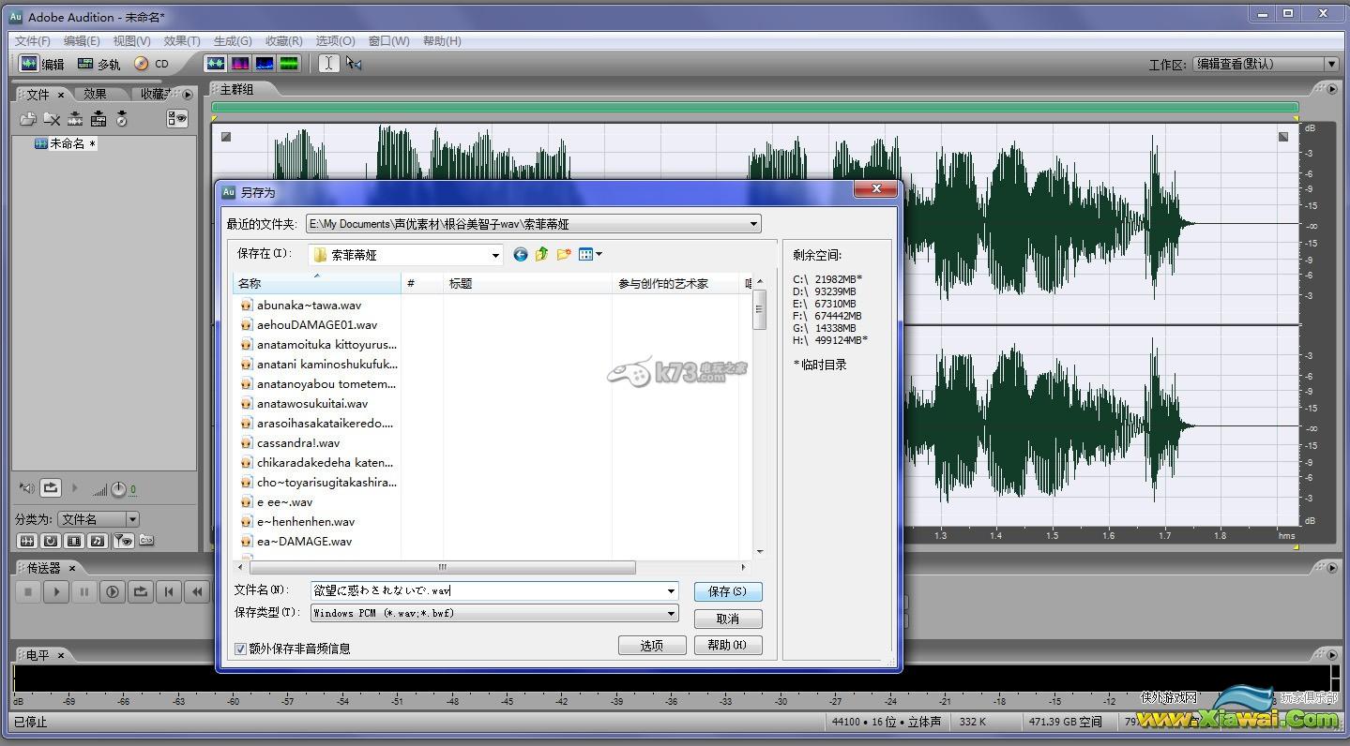Open the 工作区 workspace dropdown
Image resolution: width=1350 pixels, height=746 pixels.
click(x=1331, y=64)
